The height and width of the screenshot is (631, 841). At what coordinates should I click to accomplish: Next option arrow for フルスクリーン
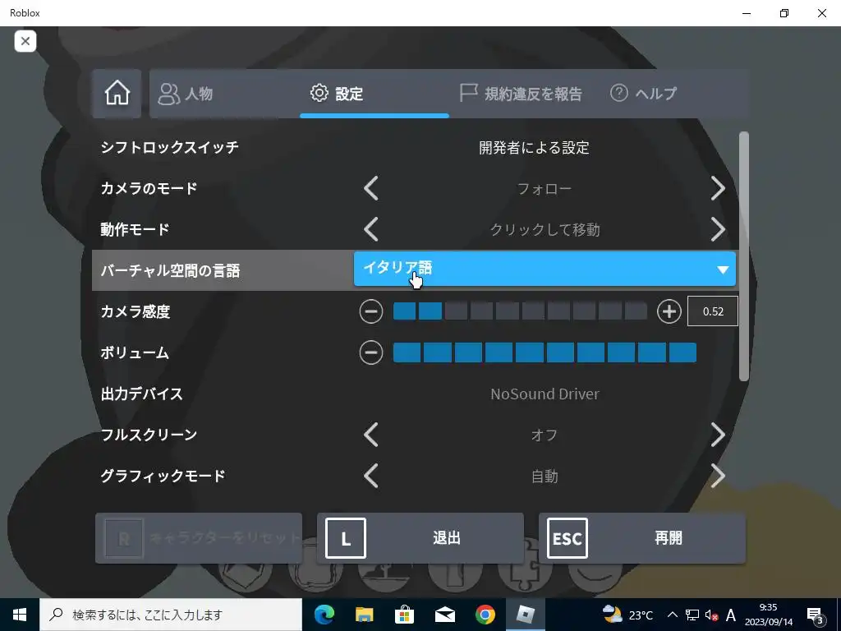point(718,435)
